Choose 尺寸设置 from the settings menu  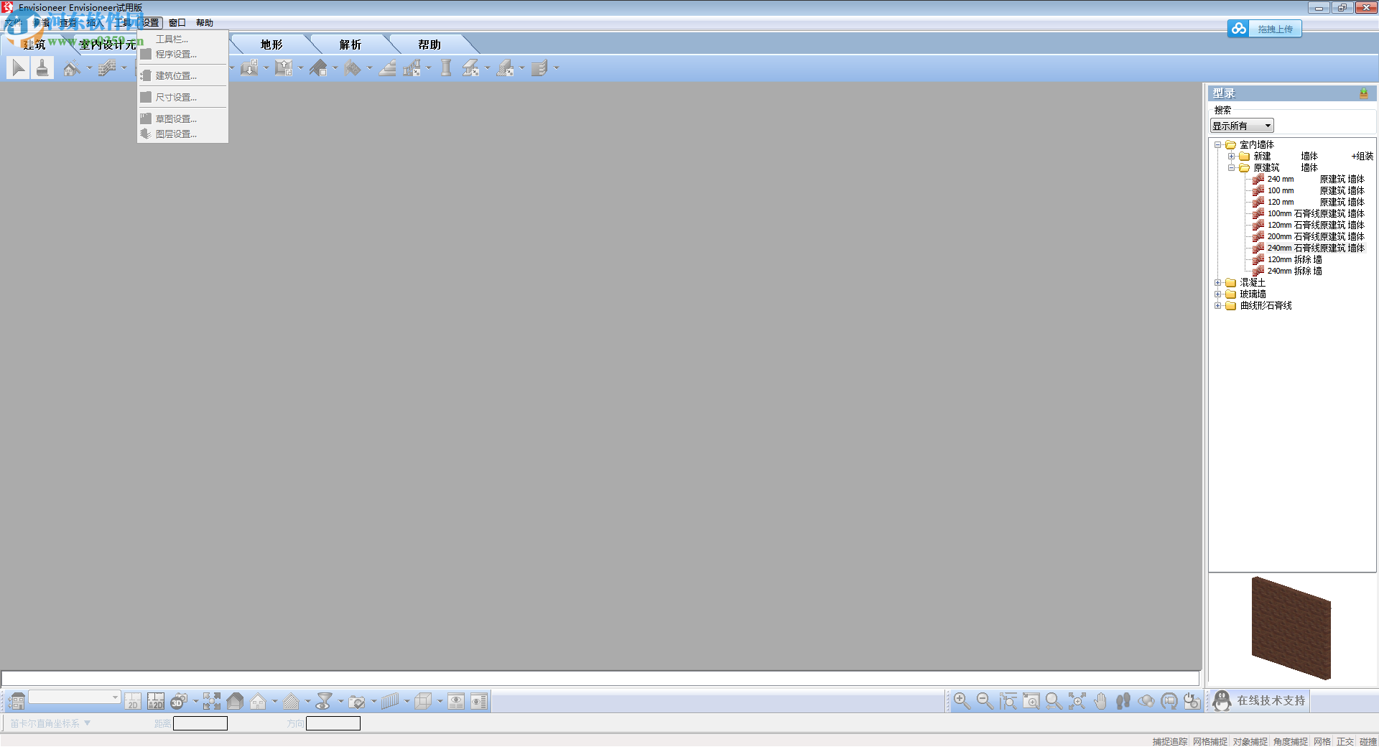[182, 98]
